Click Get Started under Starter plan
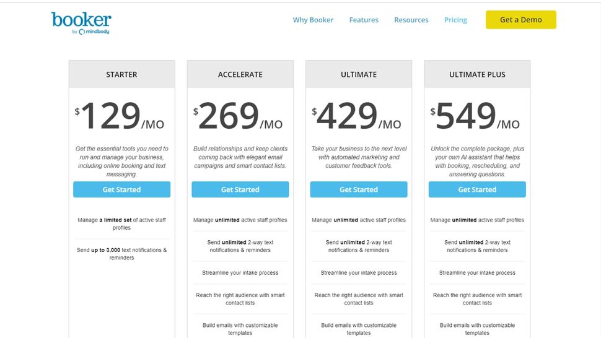 [x=121, y=189]
